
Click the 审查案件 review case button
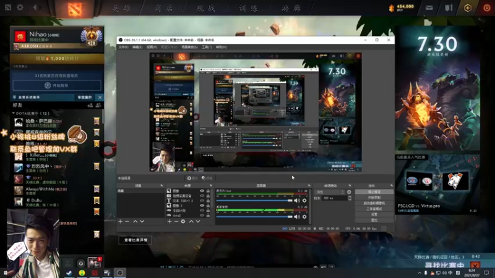click(x=85, y=98)
